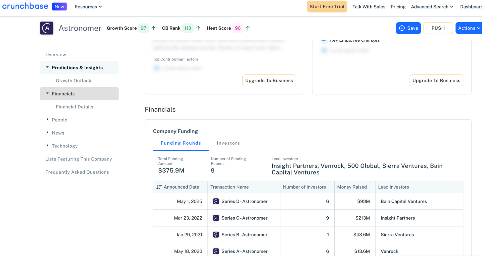Click Upgrade To Business under Top Contributing Factors
The height and width of the screenshot is (256, 482).
pyautogui.click(x=269, y=80)
